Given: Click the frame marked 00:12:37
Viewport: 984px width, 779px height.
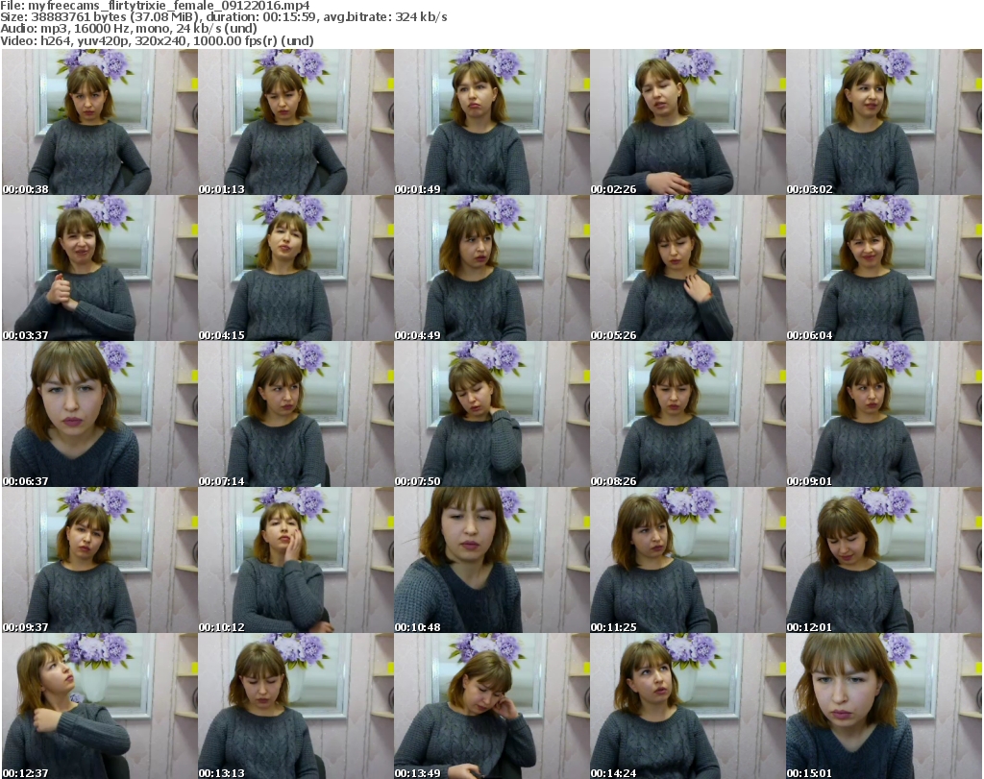Looking at the screenshot, I should click(100, 706).
